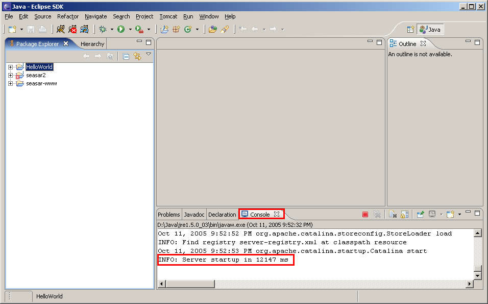488x304 pixels.
Task: Stop Tomcat with the red-X cat icon
Action: [72, 29]
